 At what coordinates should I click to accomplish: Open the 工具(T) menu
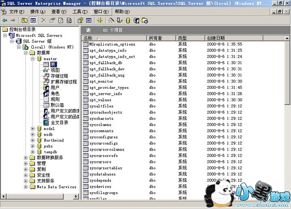coord(80,11)
